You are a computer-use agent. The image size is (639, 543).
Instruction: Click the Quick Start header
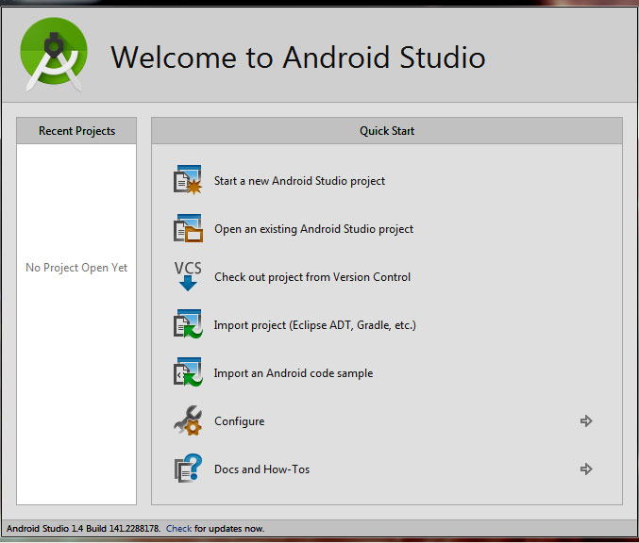tap(387, 131)
